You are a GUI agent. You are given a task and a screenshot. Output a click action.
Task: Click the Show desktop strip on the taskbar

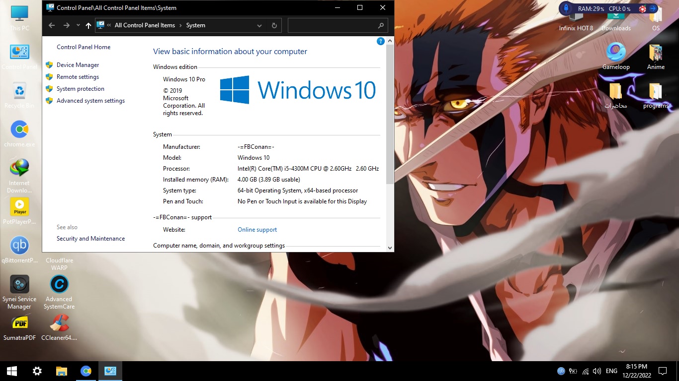[678, 371]
